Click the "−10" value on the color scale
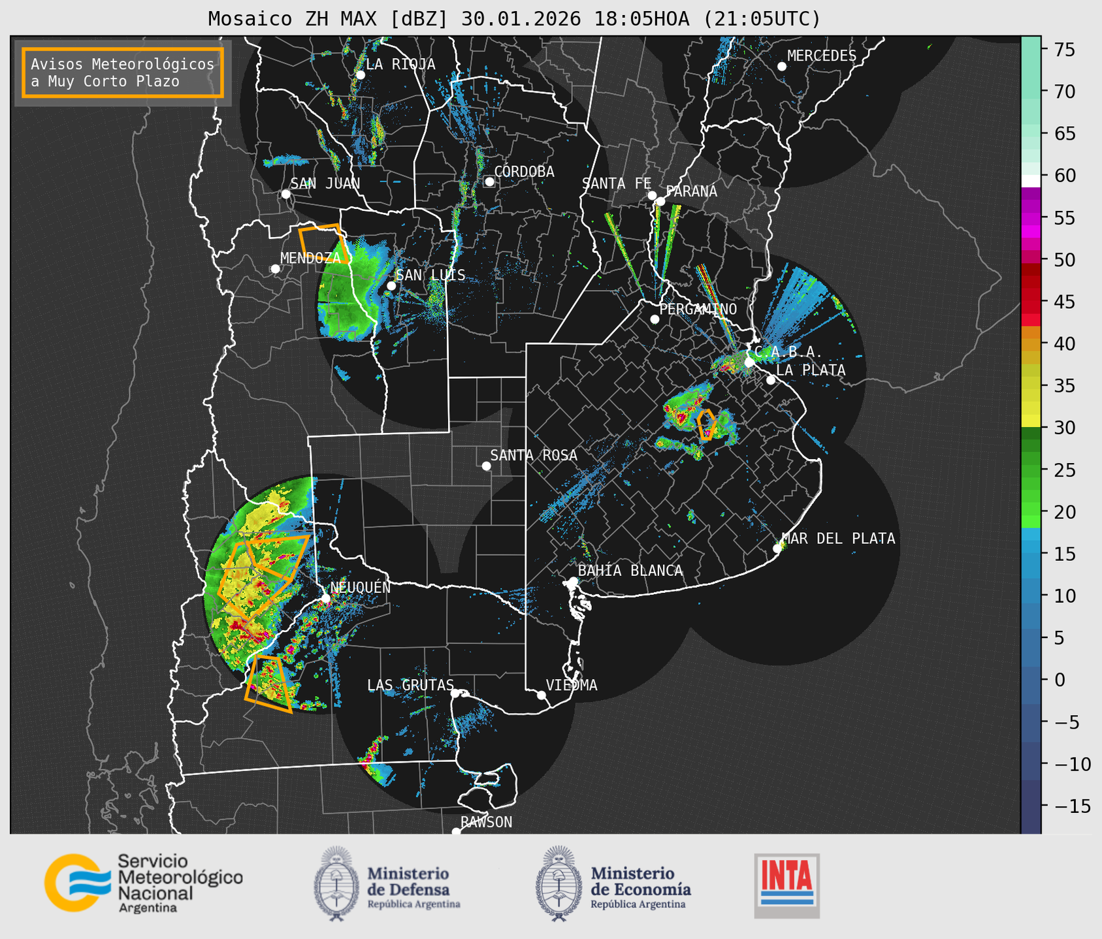1102x939 pixels. [x=1072, y=764]
